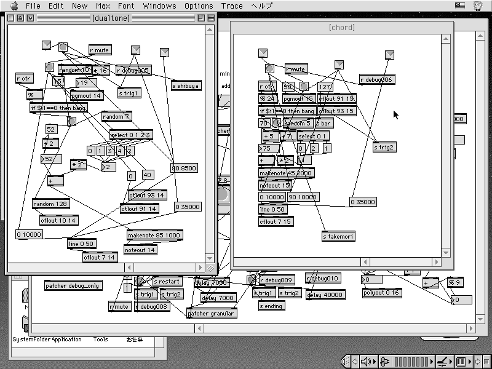Click the 80 8500 message box

[184, 168]
